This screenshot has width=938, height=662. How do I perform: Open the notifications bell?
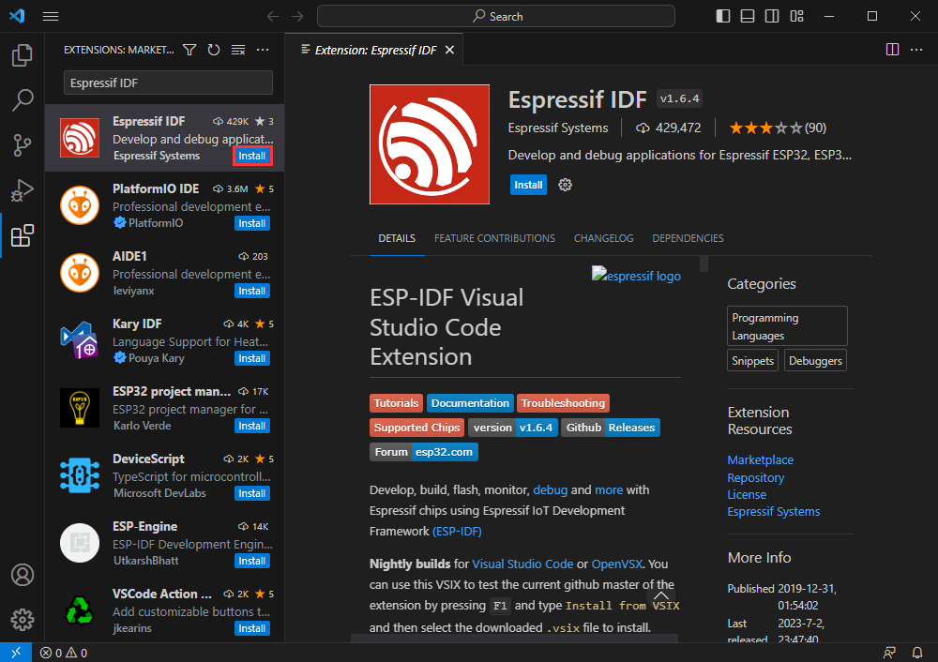click(x=917, y=653)
